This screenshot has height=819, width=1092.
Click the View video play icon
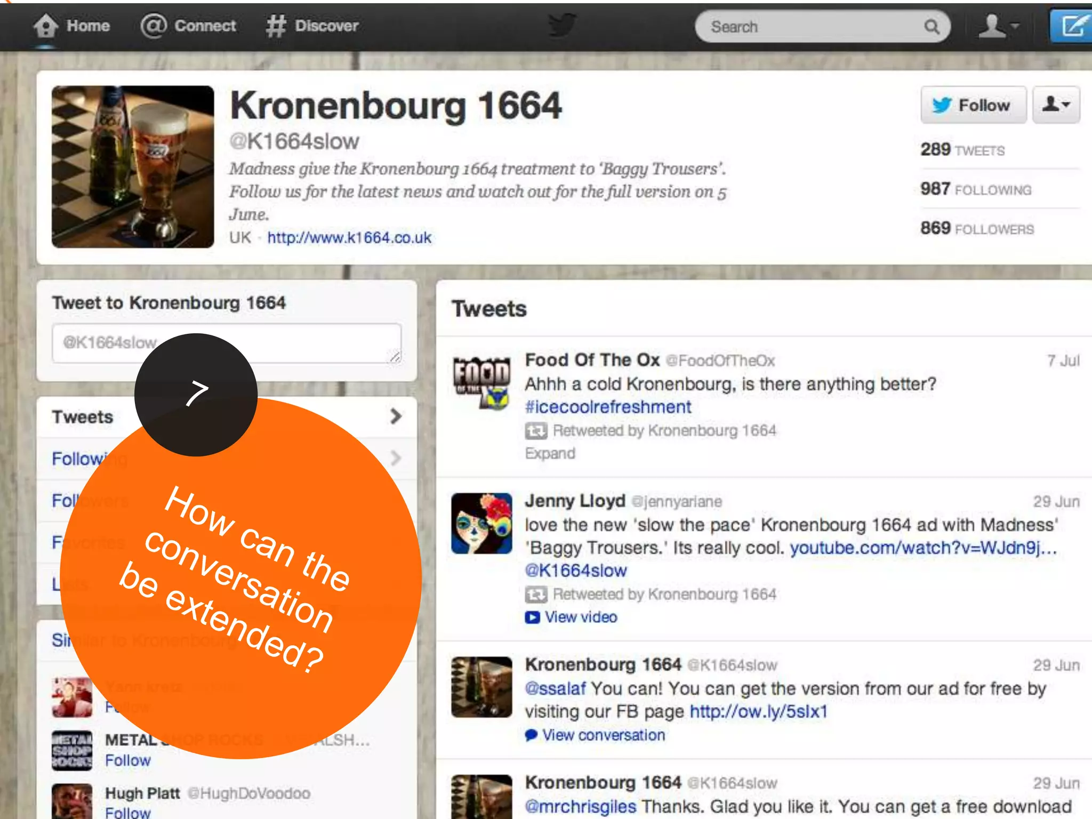[532, 617]
